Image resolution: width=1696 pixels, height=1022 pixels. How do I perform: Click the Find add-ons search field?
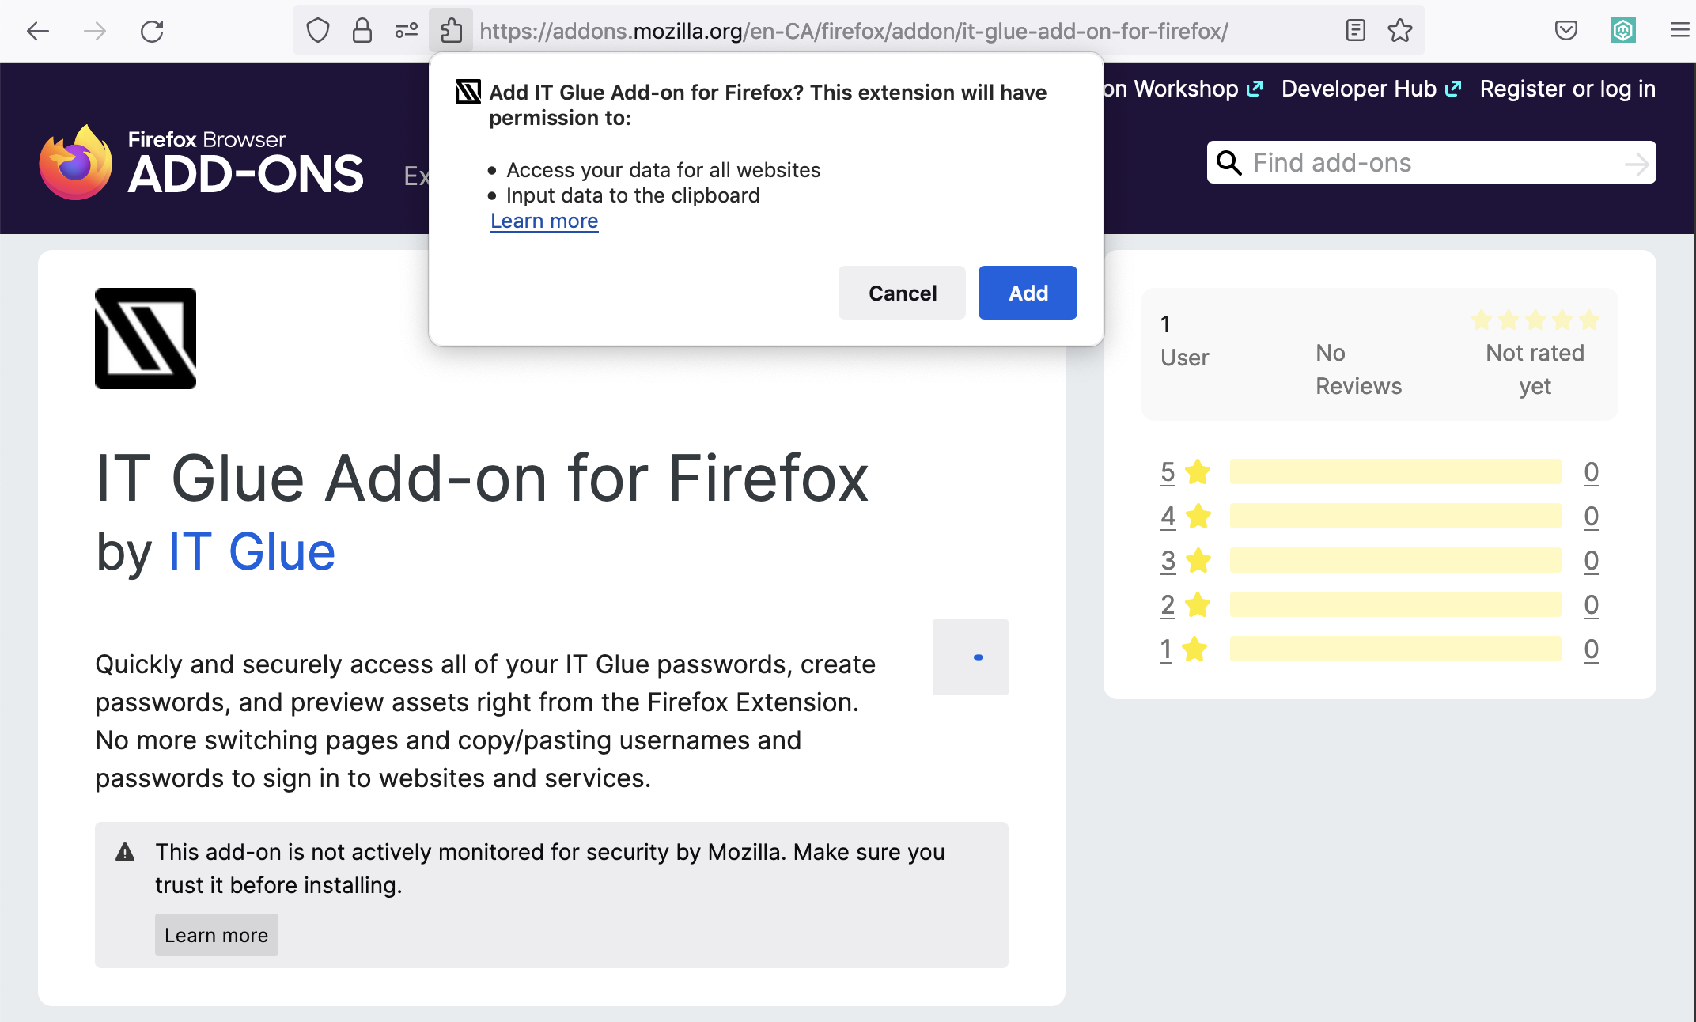(x=1432, y=163)
